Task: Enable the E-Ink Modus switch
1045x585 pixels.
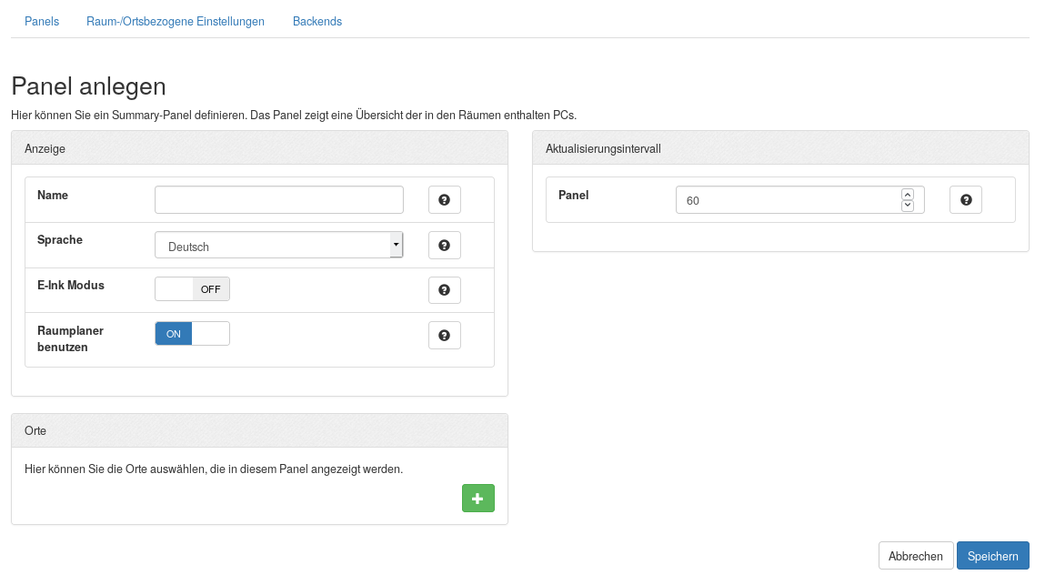Action: click(192, 289)
